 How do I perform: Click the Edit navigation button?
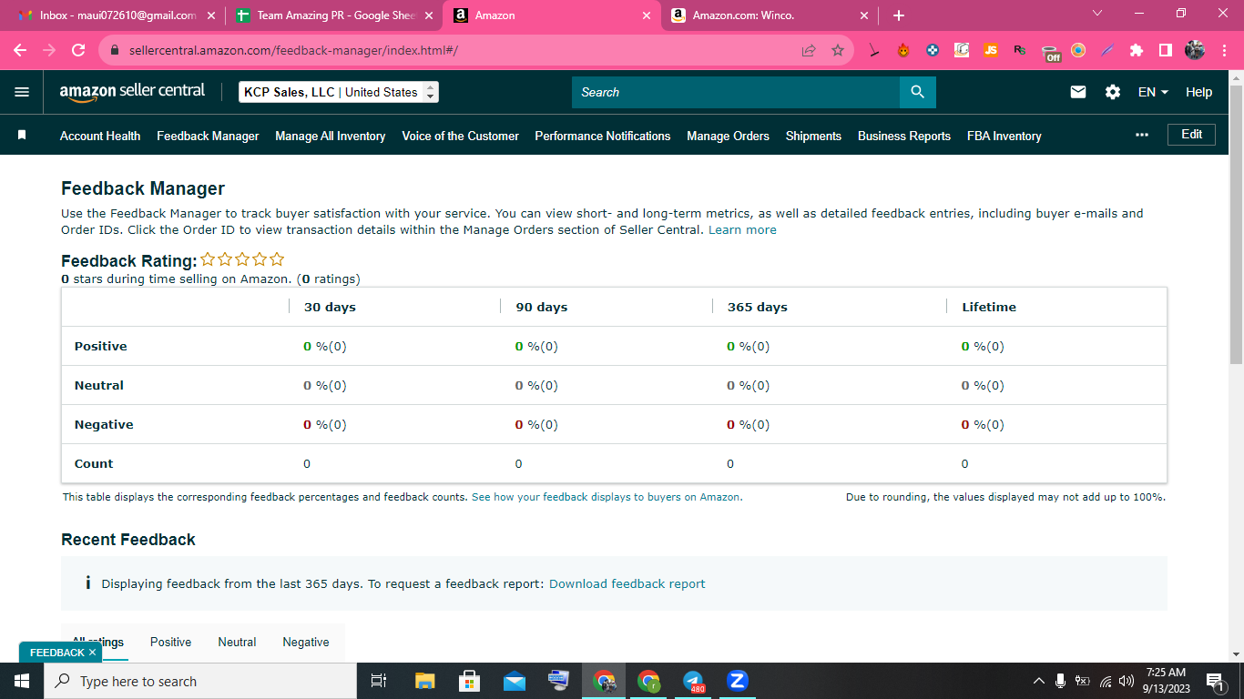1191,134
